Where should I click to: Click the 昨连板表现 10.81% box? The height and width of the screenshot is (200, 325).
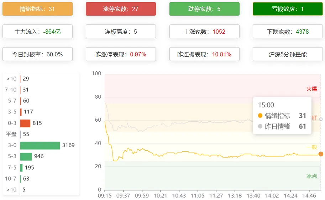pyautogui.click(x=204, y=54)
